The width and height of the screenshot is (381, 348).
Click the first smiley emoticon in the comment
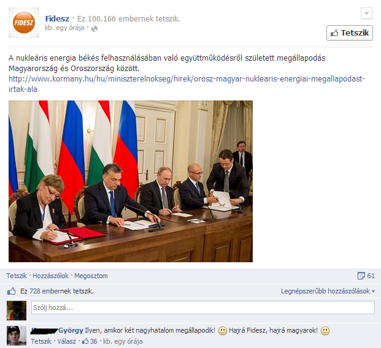(x=222, y=331)
